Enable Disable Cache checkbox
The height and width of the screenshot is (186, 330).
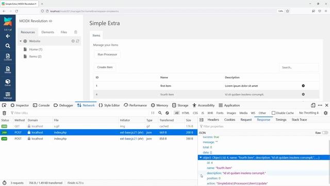coord(273,113)
